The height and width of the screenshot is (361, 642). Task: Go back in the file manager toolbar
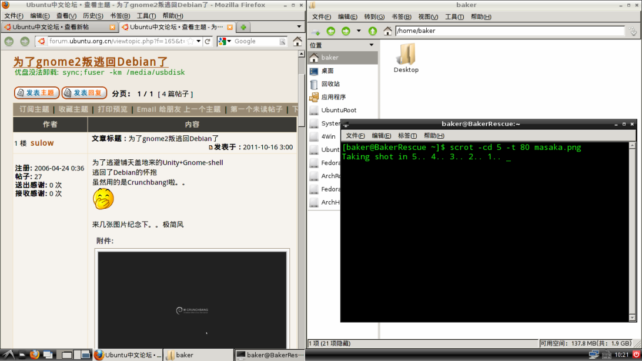331,31
